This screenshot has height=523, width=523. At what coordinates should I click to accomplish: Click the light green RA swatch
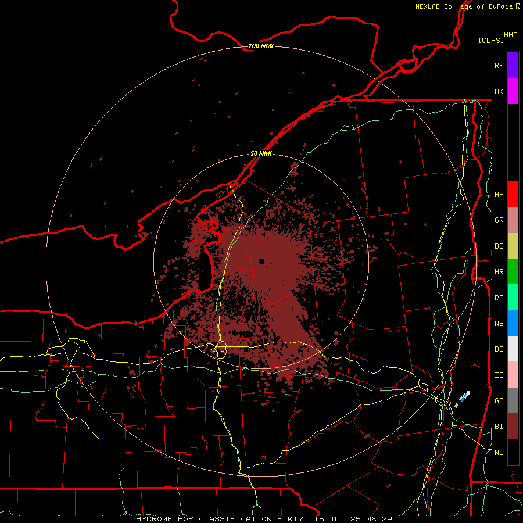(513, 298)
